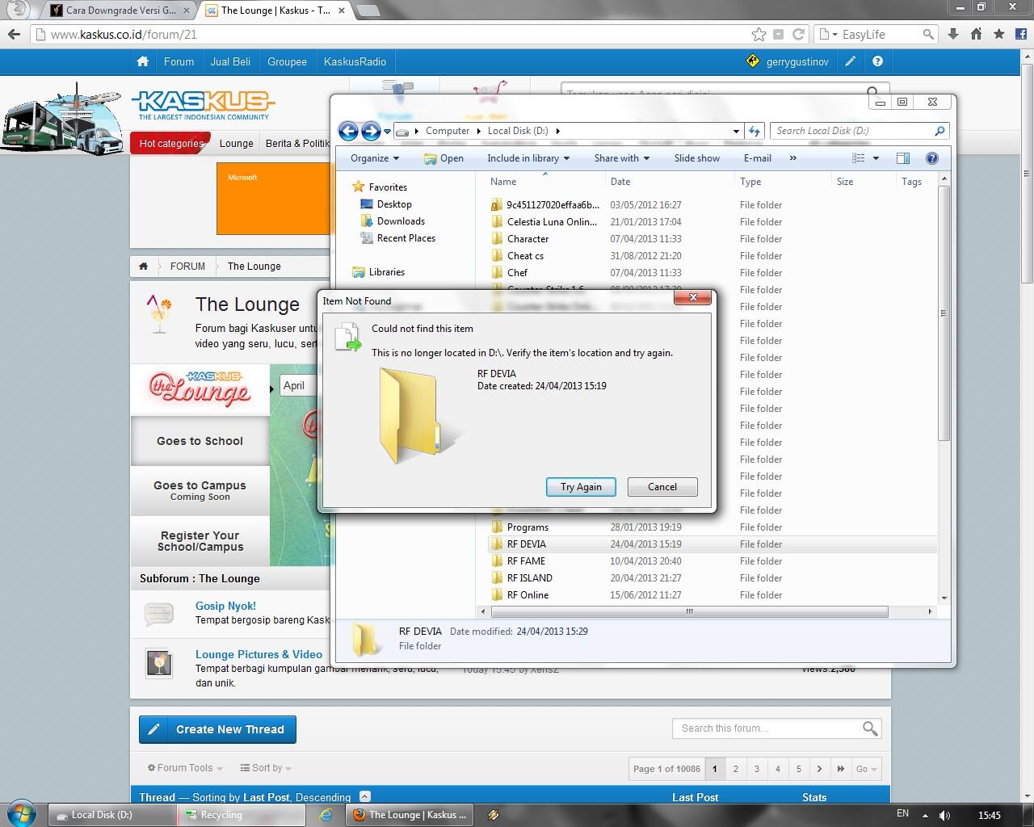Click the Kaskus help question mark icon
The height and width of the screenshot is (827, 1034).
point(877,61)
